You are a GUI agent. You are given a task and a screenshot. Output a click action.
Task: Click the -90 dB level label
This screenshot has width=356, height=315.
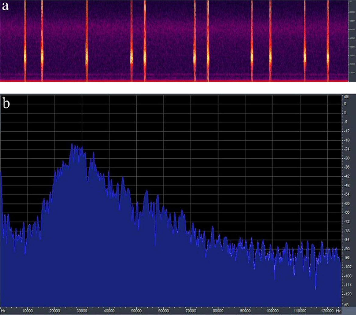point(346,249)
